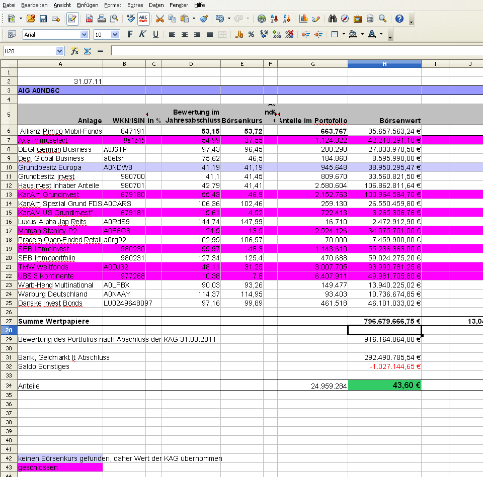Screen dimensions: 483x477
Task: Open the Navigator compass icon
Action: click(345, 19)
